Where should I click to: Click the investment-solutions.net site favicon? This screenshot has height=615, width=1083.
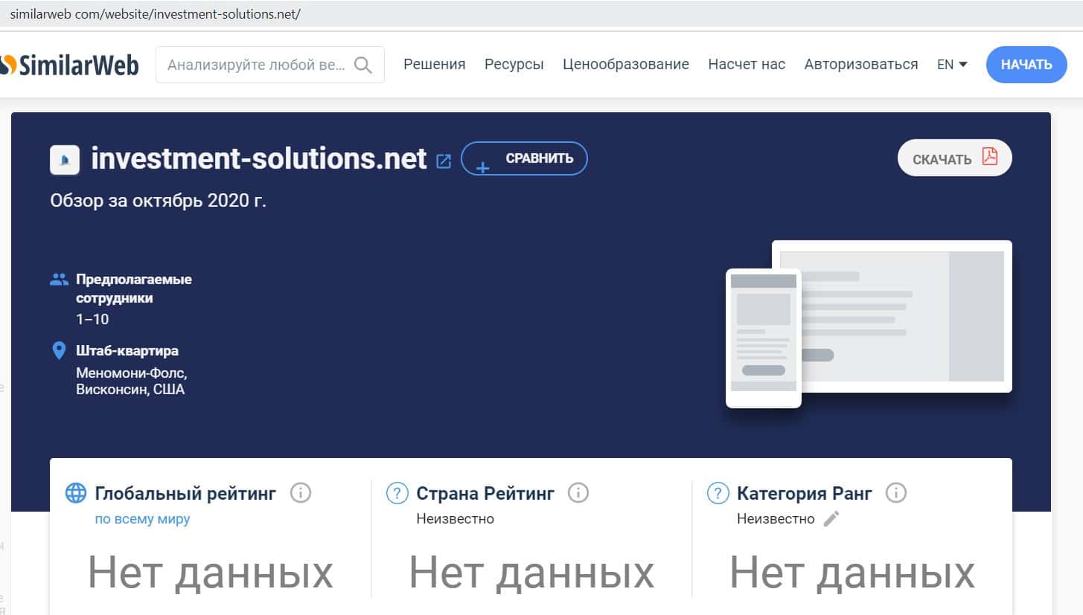click(x=65, y=160)
